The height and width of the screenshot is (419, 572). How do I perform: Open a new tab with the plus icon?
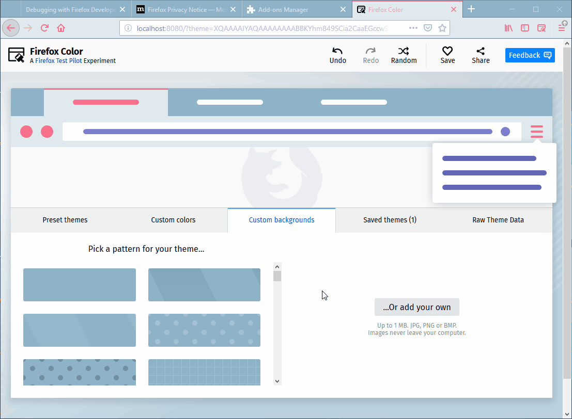click(x=471, y=9)
